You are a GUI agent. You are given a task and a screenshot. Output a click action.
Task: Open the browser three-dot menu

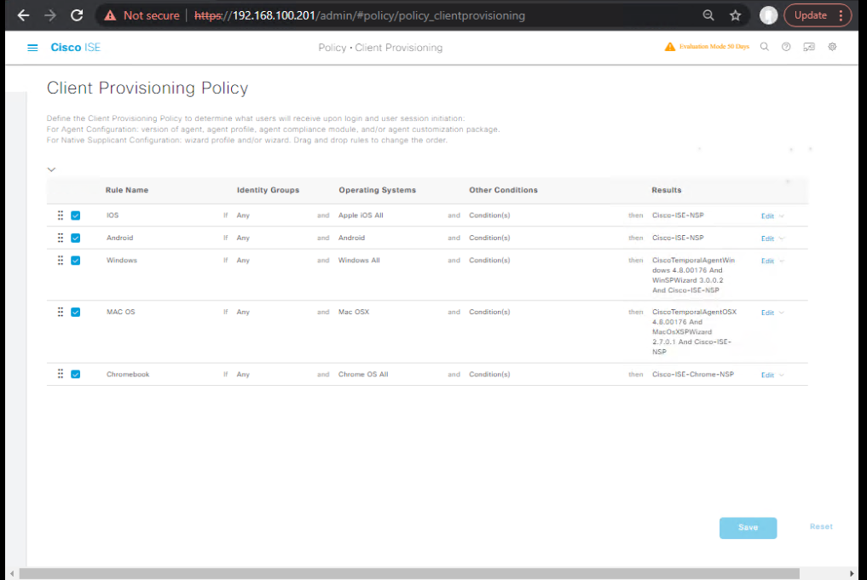tap(841, 15)
